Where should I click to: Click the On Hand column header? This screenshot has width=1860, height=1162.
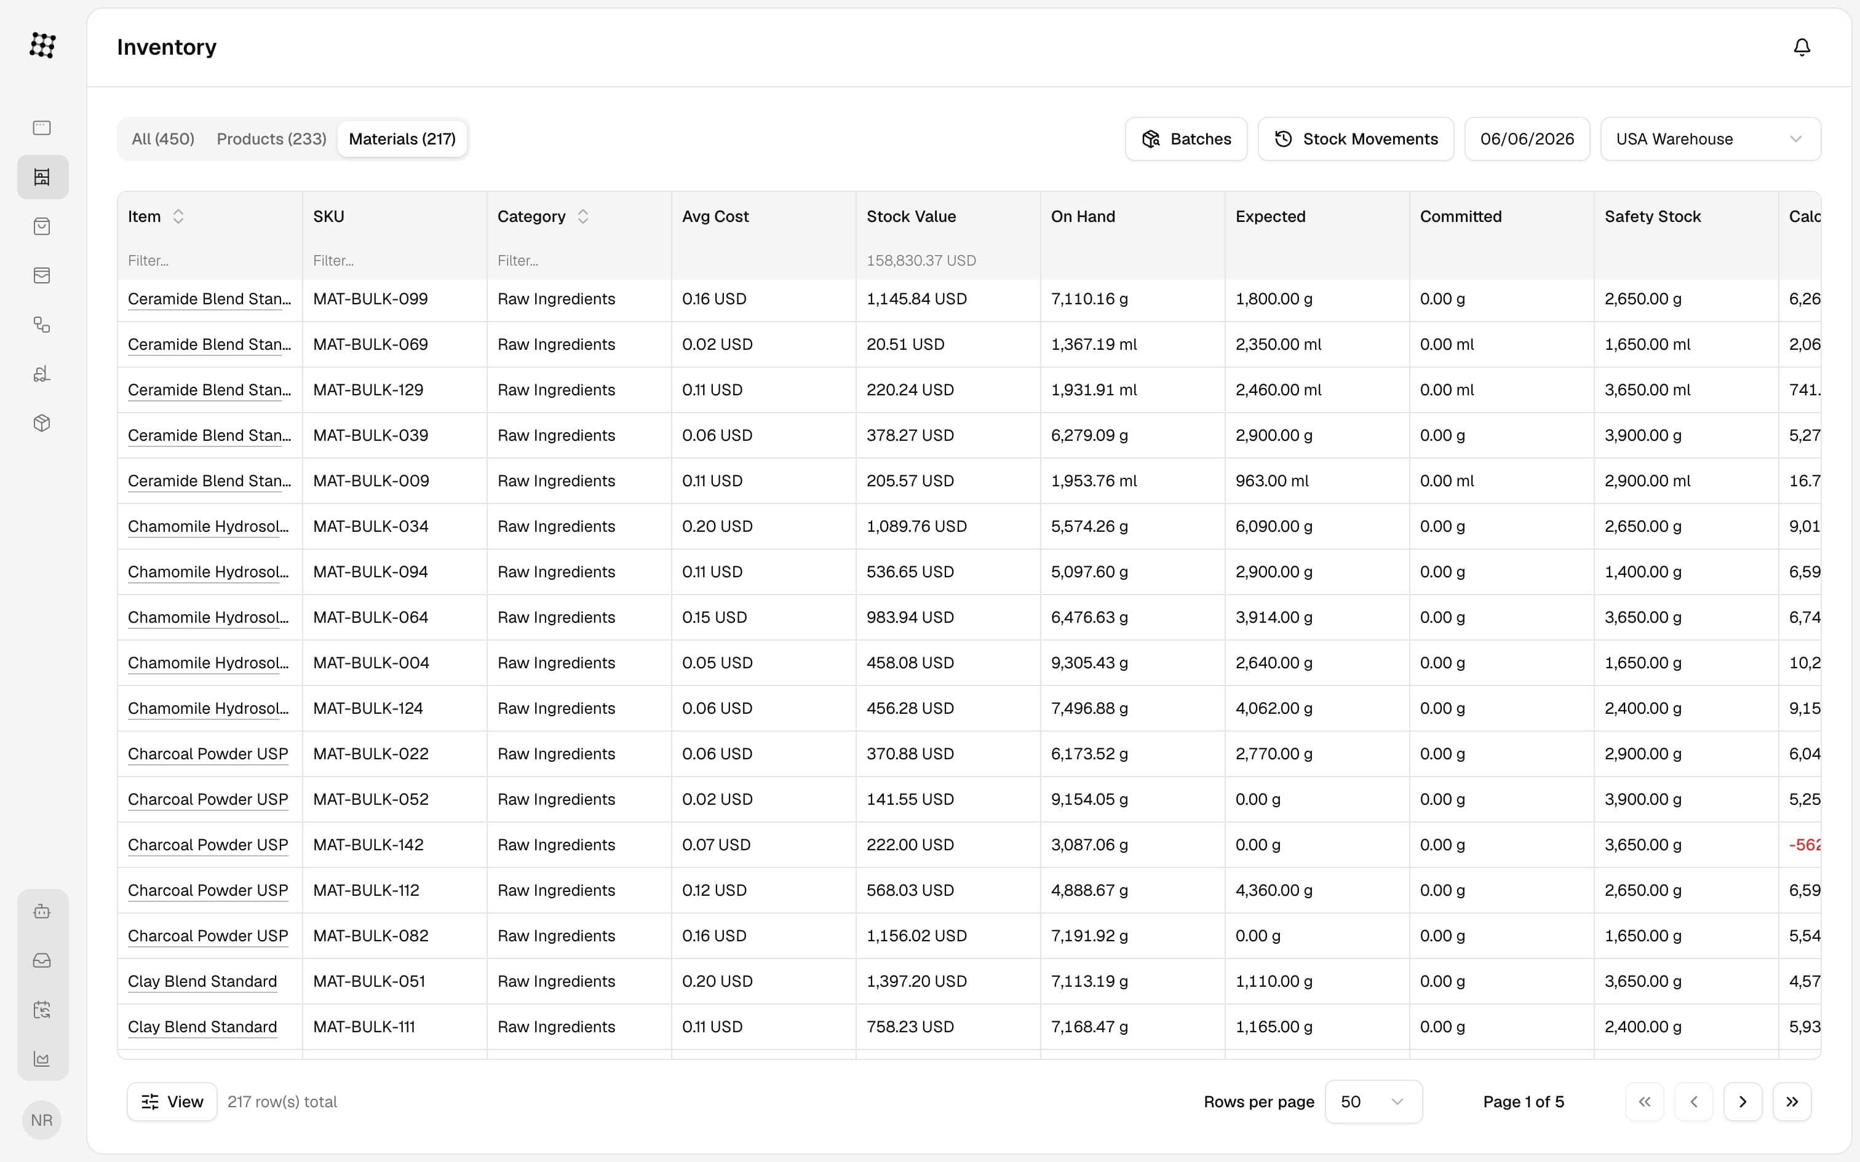click(x=1083, y=216)
